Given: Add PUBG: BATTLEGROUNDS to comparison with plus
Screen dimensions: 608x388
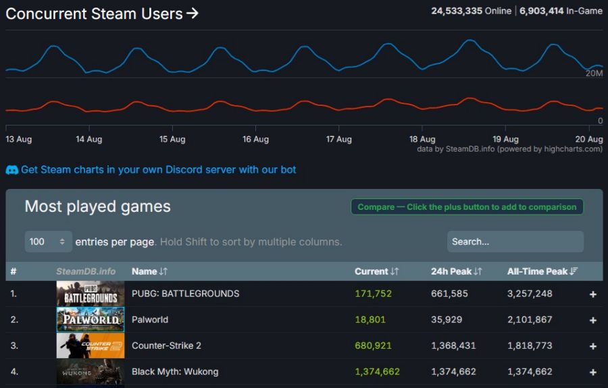Looking at the screenshot, I should (593, 294).
